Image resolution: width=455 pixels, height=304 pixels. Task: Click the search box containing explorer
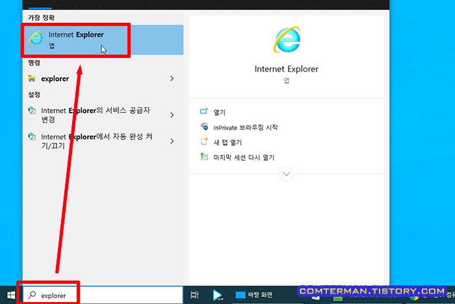click(103, 296)
